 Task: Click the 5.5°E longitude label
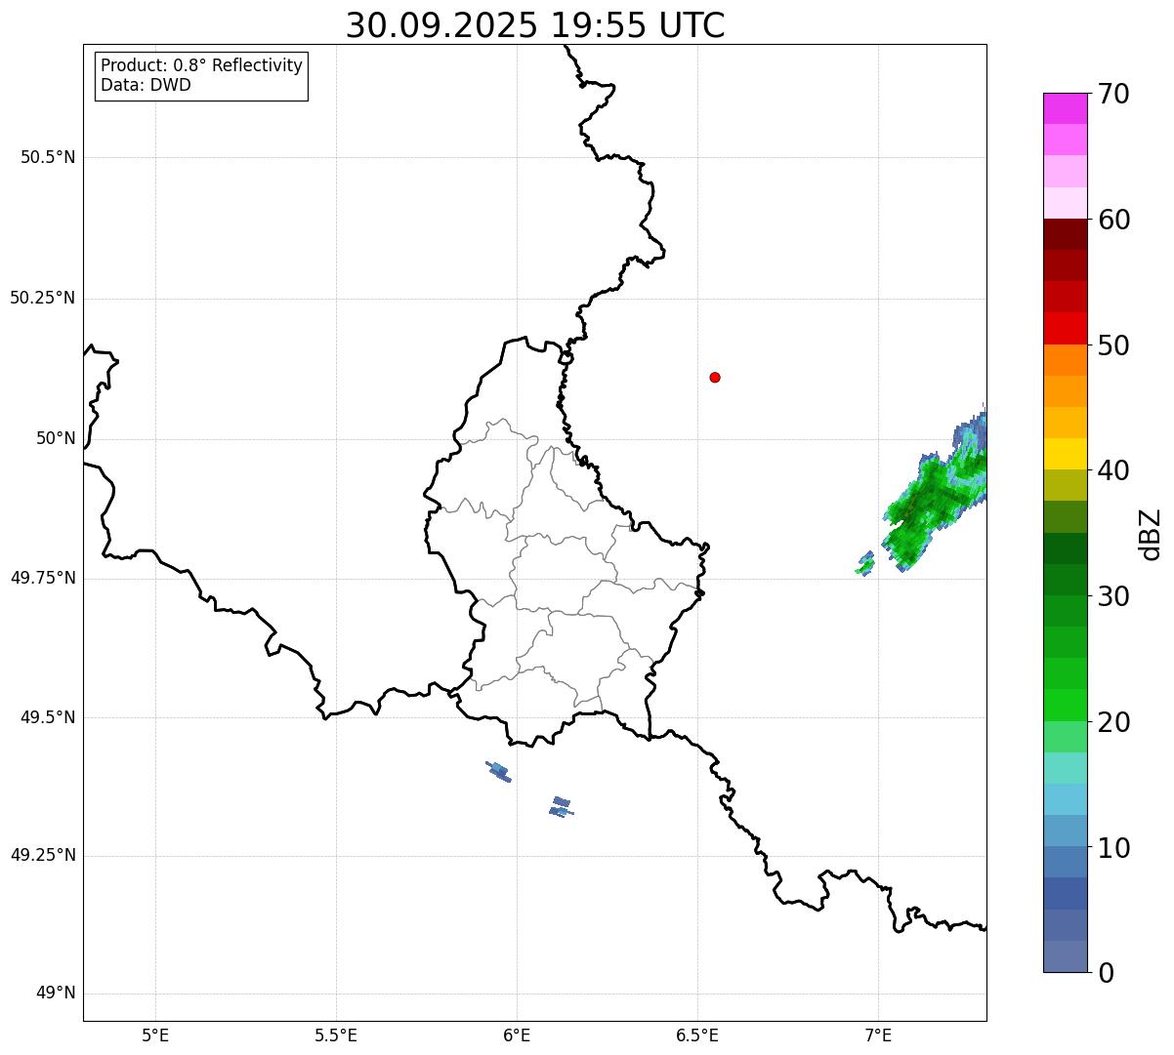click(x=336, y=1035)
